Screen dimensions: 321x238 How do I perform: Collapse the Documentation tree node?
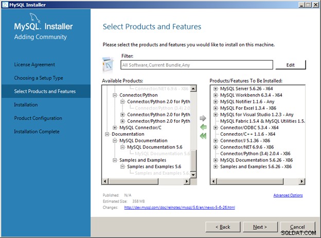click(107, 134)
